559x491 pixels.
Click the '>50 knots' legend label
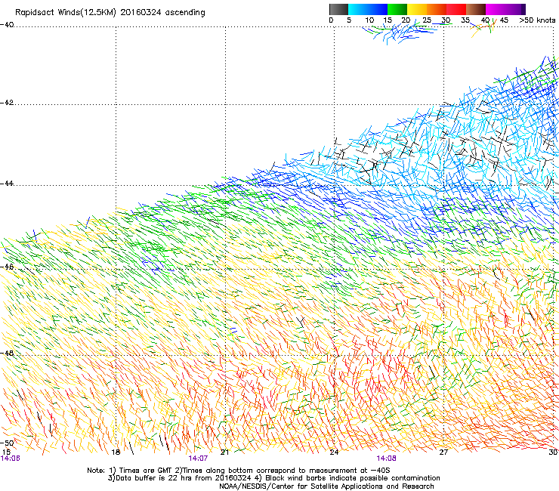[537, 20]
